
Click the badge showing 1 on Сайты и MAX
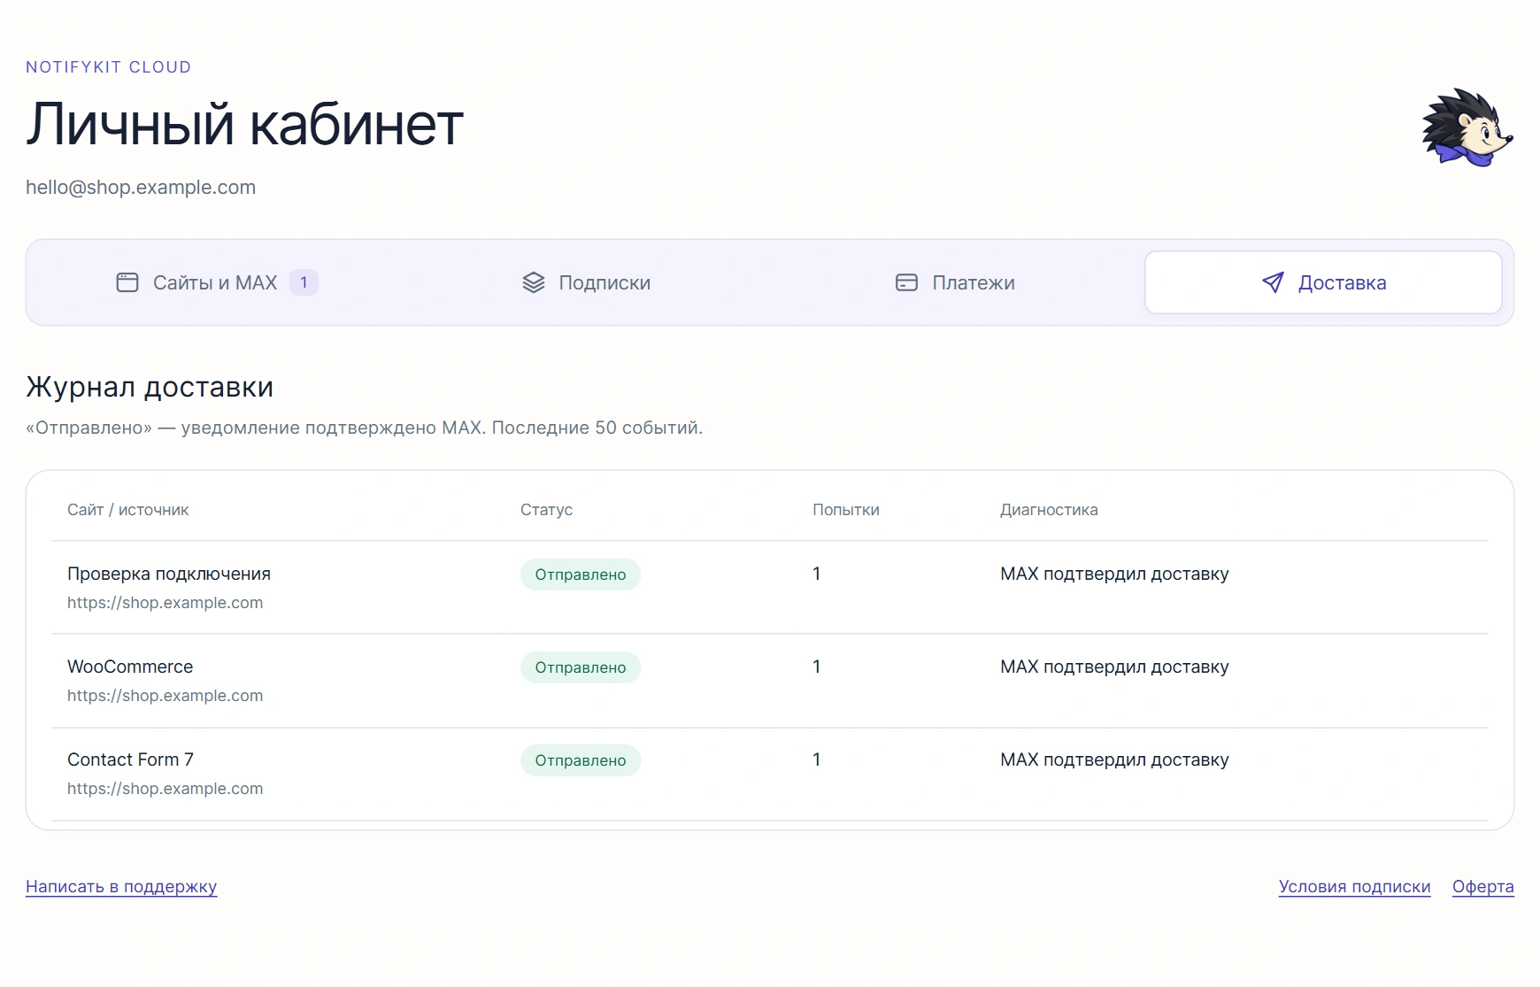(x=304, y=282)
